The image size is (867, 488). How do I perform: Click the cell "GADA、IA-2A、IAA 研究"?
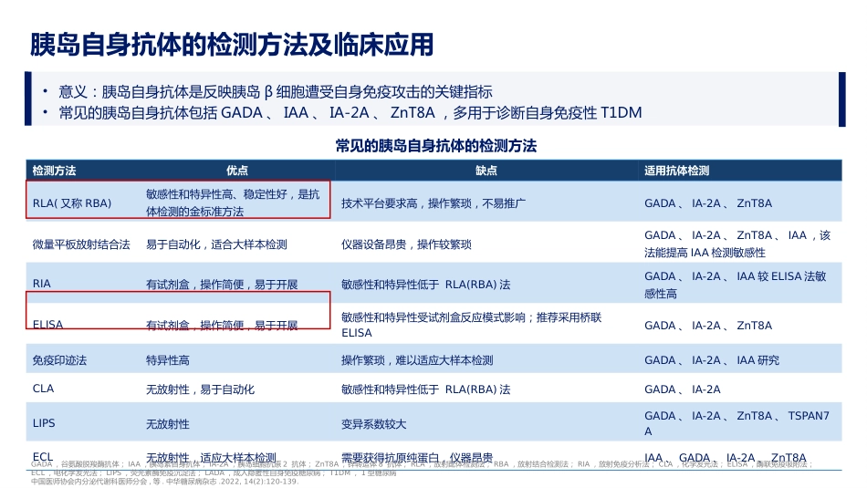712,360
